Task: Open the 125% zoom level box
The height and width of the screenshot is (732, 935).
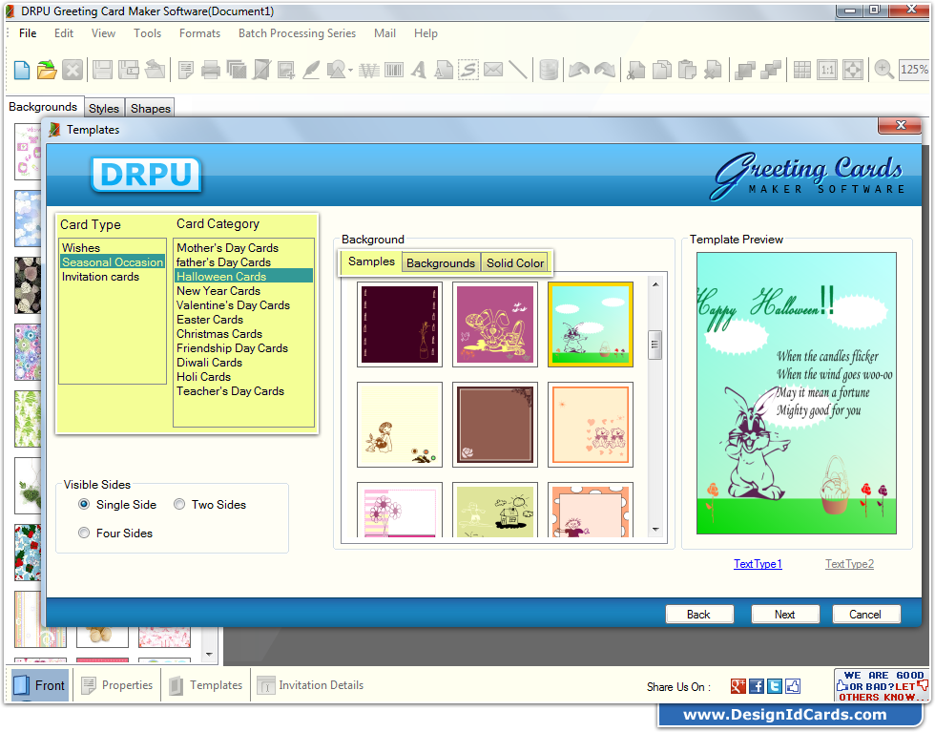Action: [914, 70]
